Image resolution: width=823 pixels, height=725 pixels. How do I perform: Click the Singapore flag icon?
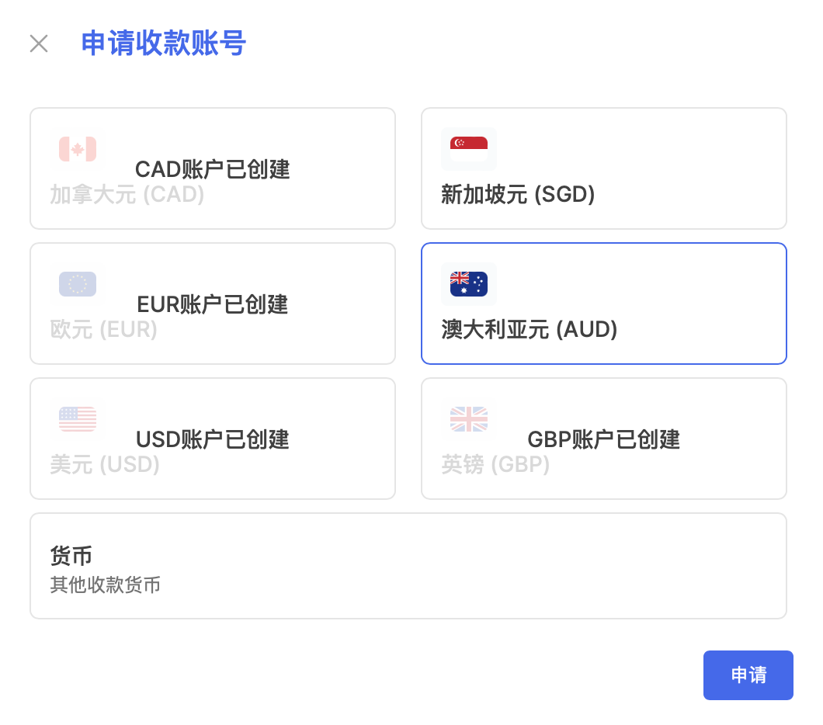(x=469, y=149)
